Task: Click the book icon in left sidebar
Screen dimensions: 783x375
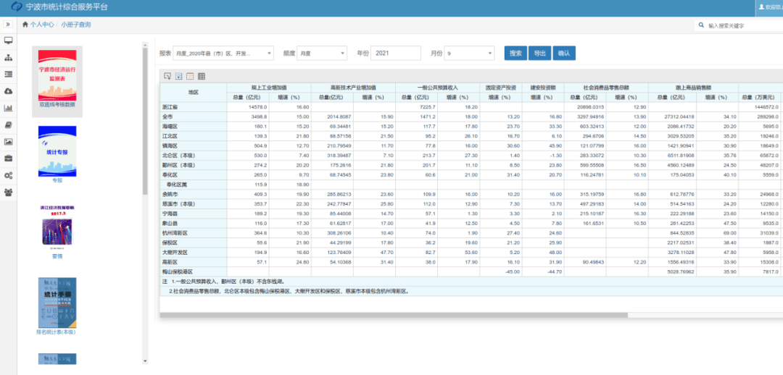Action: (9, 125)
